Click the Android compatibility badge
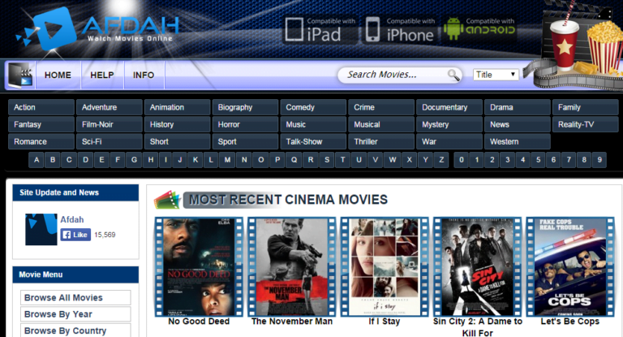Viewport: 623px width, 337px height. 479,29
